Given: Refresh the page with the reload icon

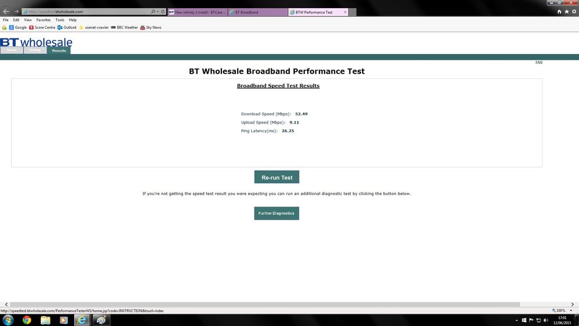Looking at the screenshot, I should coord(163,12).
